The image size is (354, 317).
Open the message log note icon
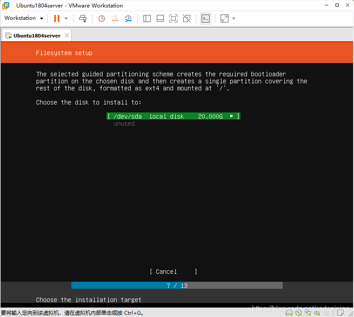coord(340,313)
